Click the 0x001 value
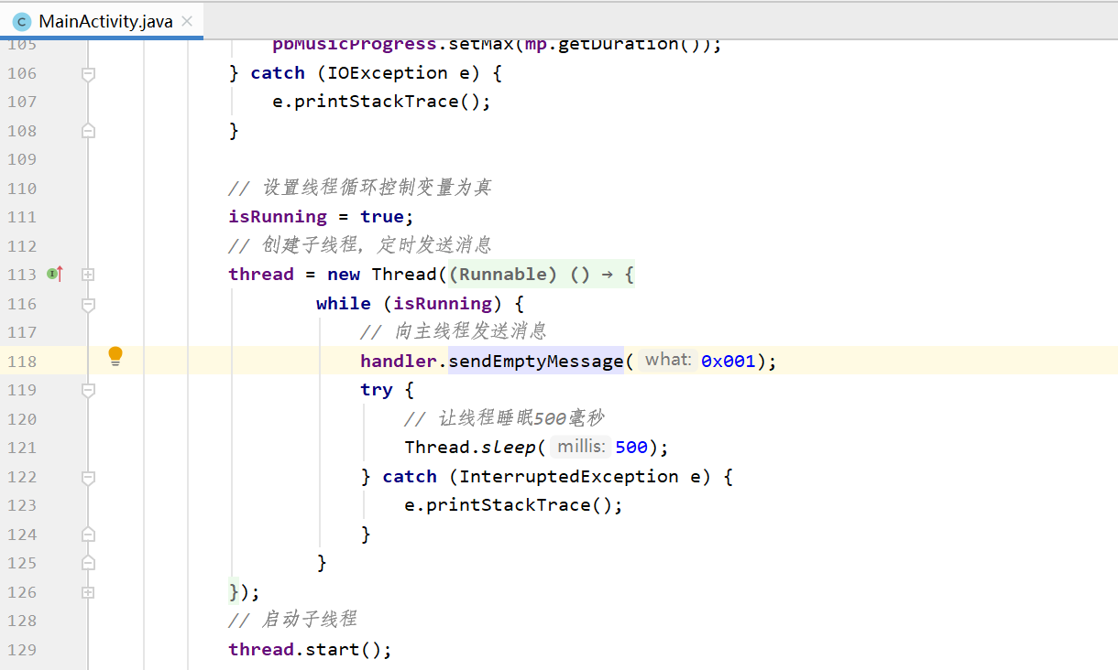This screenshot has width=1118, height=670. tap(729, 362)
